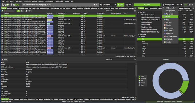
Task: Open segments configuration gear icon
Action: (181, 5)
